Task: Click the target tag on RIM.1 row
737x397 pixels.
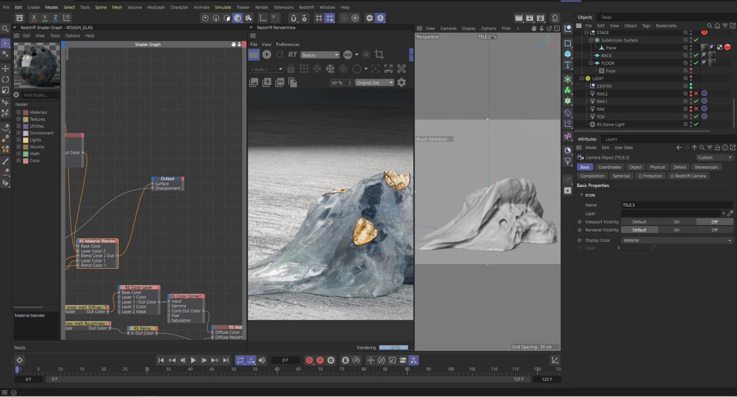Action: point(704,101)
